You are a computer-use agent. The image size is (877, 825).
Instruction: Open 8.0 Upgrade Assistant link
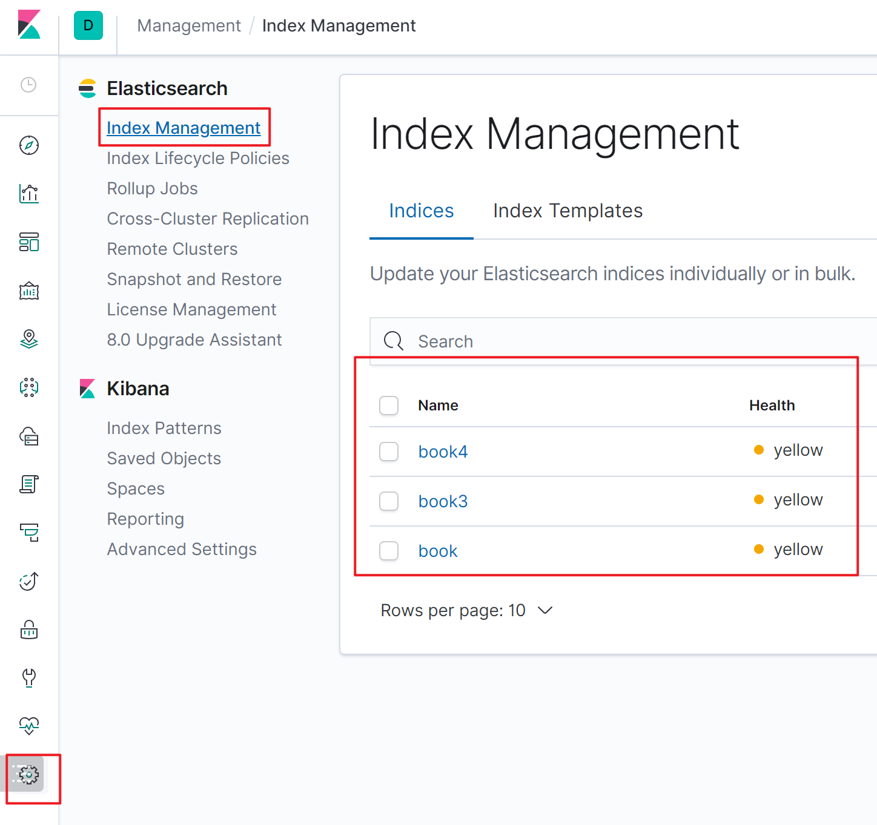coord(194,340)
